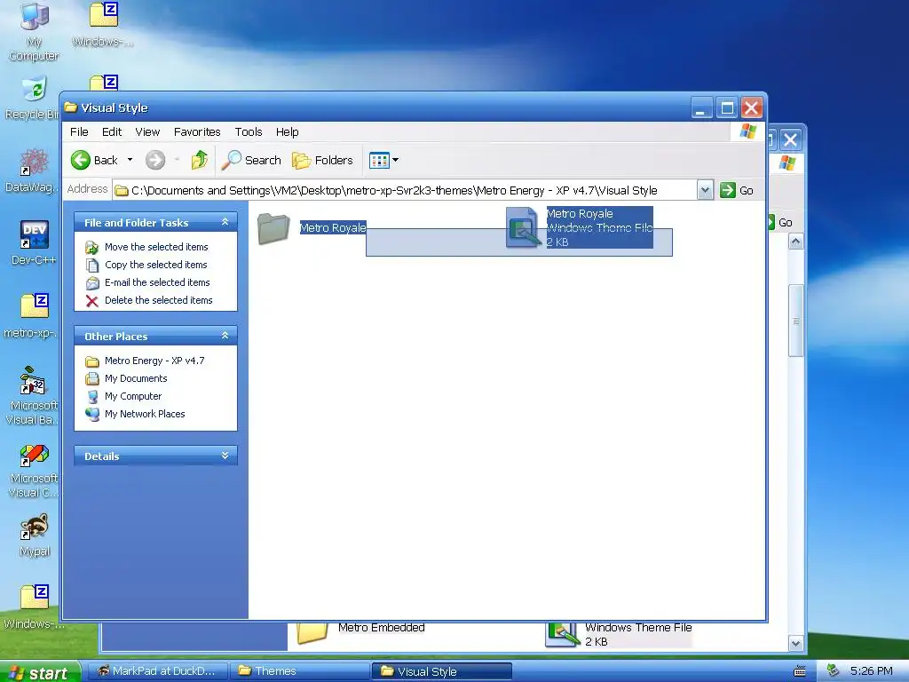Select the Windows zip file above the Start button

pyautogui.click(x=34, y=607)
